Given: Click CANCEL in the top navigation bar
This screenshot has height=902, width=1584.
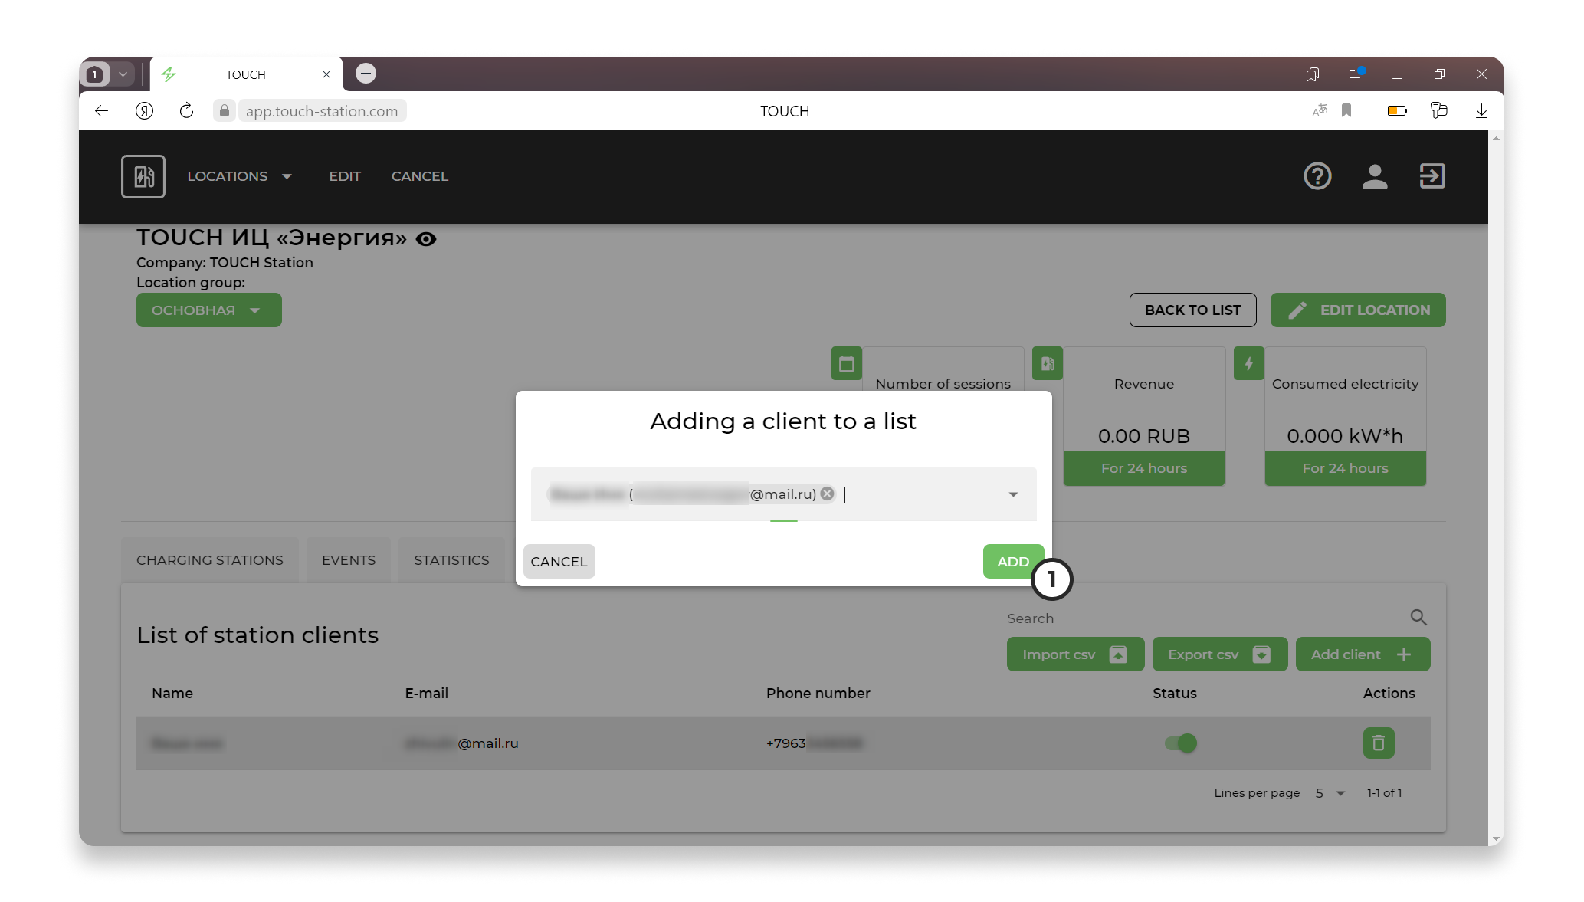Looking at the screenshot, I should [420, 176].
